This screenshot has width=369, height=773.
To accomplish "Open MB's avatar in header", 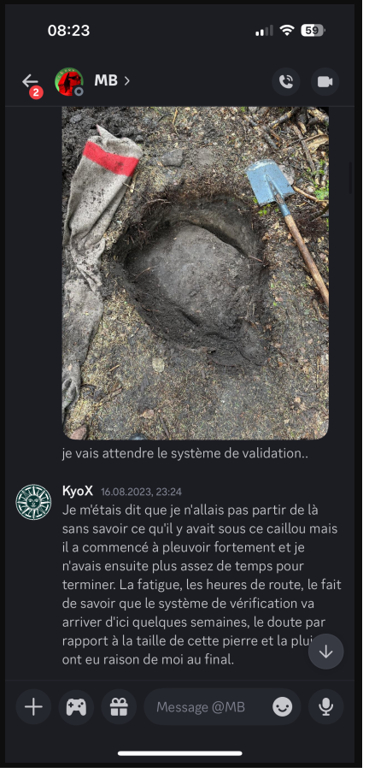I will point(69,82).
